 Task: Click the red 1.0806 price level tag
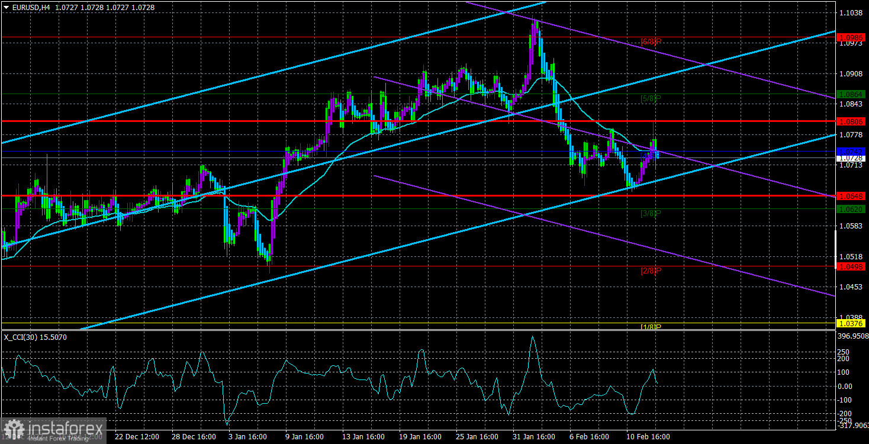point(852,121)
